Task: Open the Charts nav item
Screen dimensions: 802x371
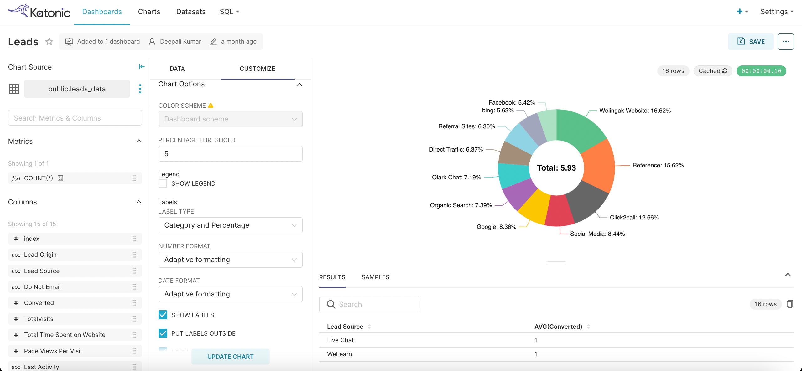Action: 149,12
